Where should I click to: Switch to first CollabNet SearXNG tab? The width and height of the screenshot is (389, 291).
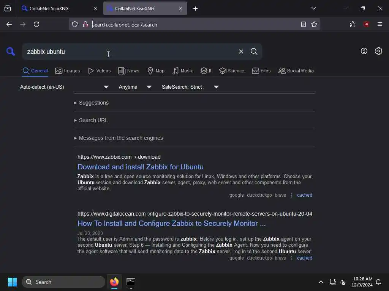pos(60,8)
